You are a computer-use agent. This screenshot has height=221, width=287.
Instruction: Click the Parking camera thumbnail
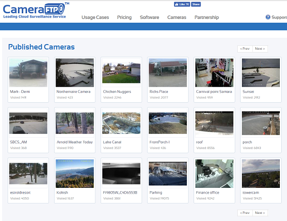[x=167, y=174]
